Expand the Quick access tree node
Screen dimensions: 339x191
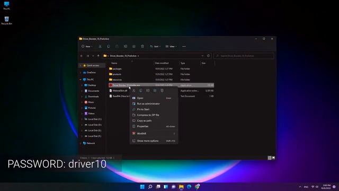click(x=81, y=65)
